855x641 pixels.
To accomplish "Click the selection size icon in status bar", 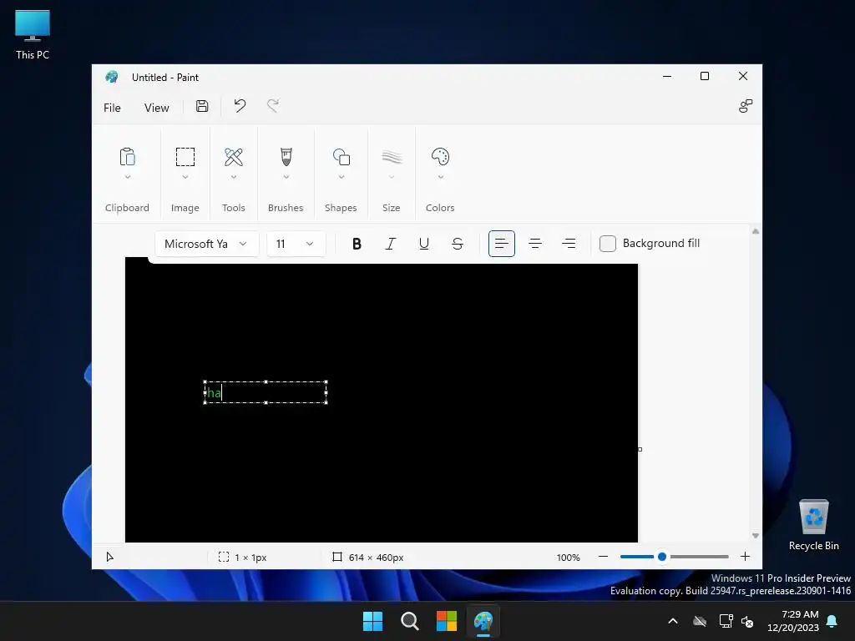I will (x=224, y=557).
